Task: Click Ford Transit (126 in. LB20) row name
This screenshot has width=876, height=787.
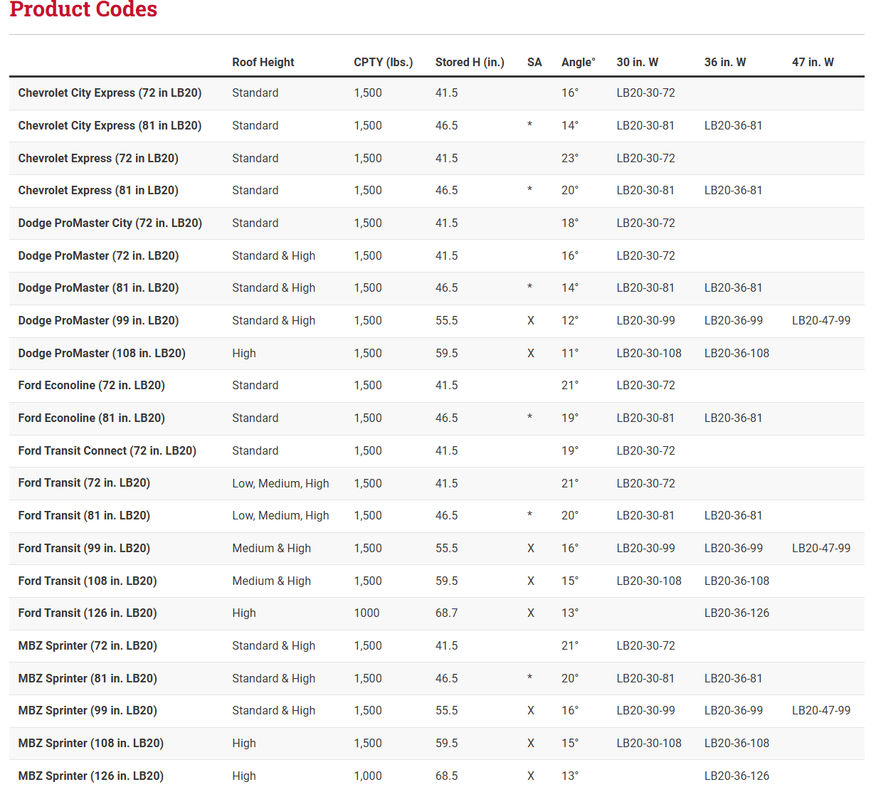Action: (88, 613)
